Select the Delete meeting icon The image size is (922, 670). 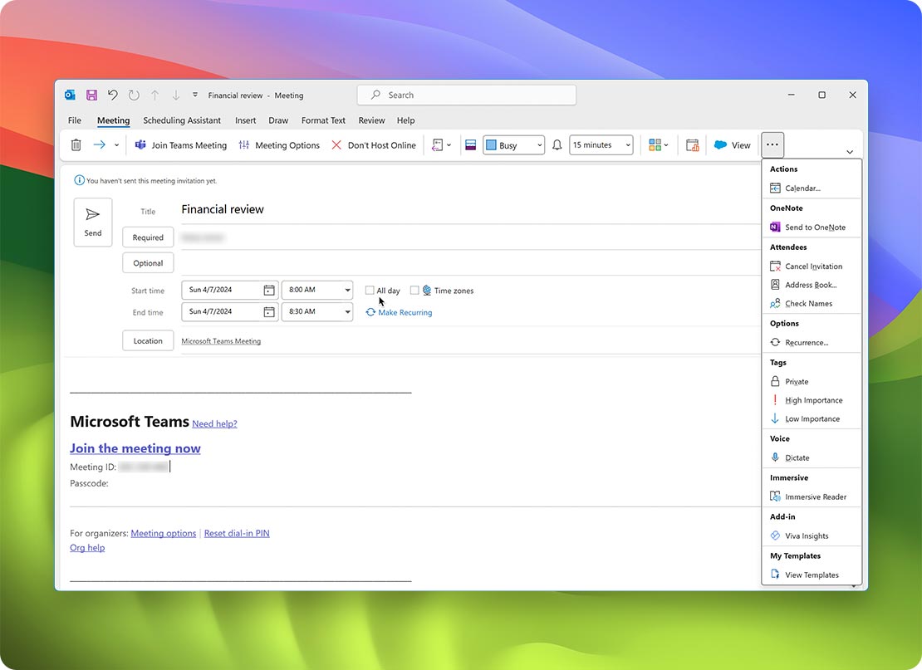pos(76,144)
